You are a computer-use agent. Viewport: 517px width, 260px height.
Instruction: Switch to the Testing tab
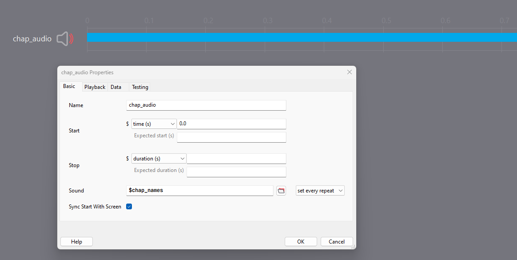(x=140, y=87)
